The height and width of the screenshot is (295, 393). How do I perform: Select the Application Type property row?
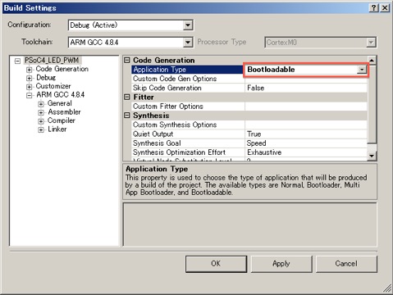coord(249,70)
